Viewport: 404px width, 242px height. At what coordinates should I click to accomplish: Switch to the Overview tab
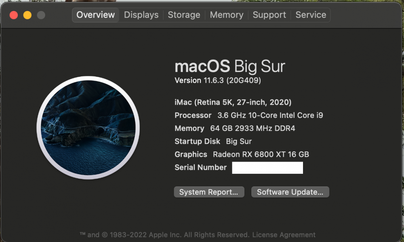(x=96, y=15)
